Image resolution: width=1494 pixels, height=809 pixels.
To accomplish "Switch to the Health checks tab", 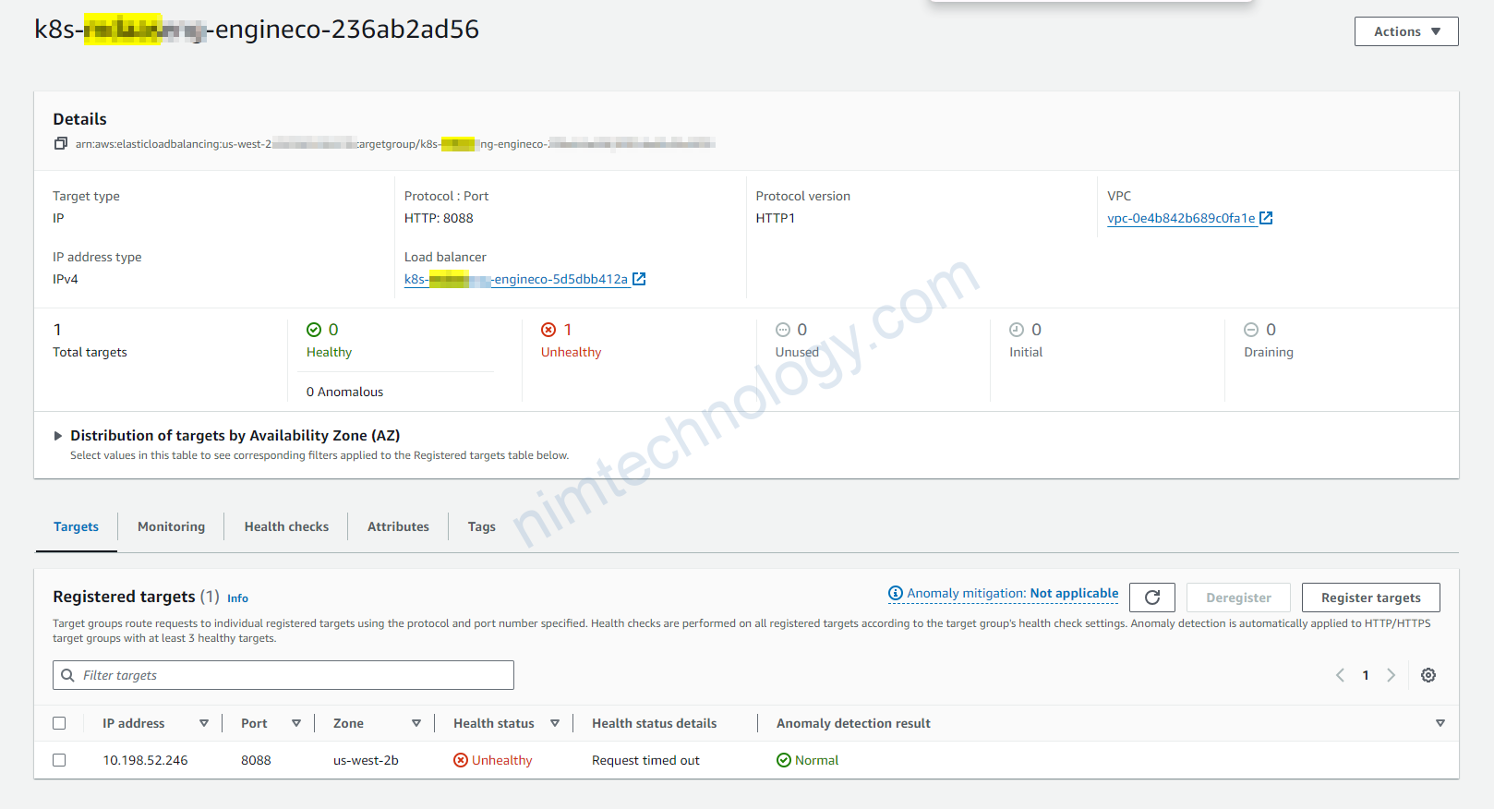I will [x=286, y=526].
